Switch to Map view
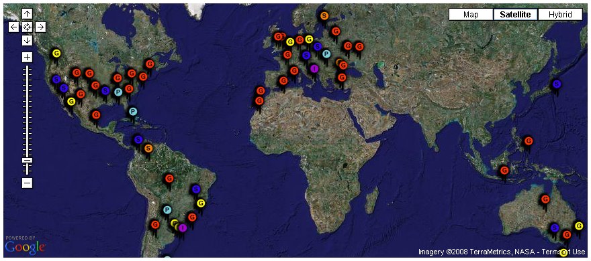The width and height of the screenshot is (591, 261). tap(471, 15)
